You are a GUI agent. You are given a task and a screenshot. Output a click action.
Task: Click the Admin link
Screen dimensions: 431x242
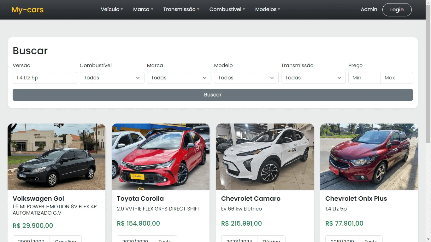pyautogui.click(x=369, y=9)
